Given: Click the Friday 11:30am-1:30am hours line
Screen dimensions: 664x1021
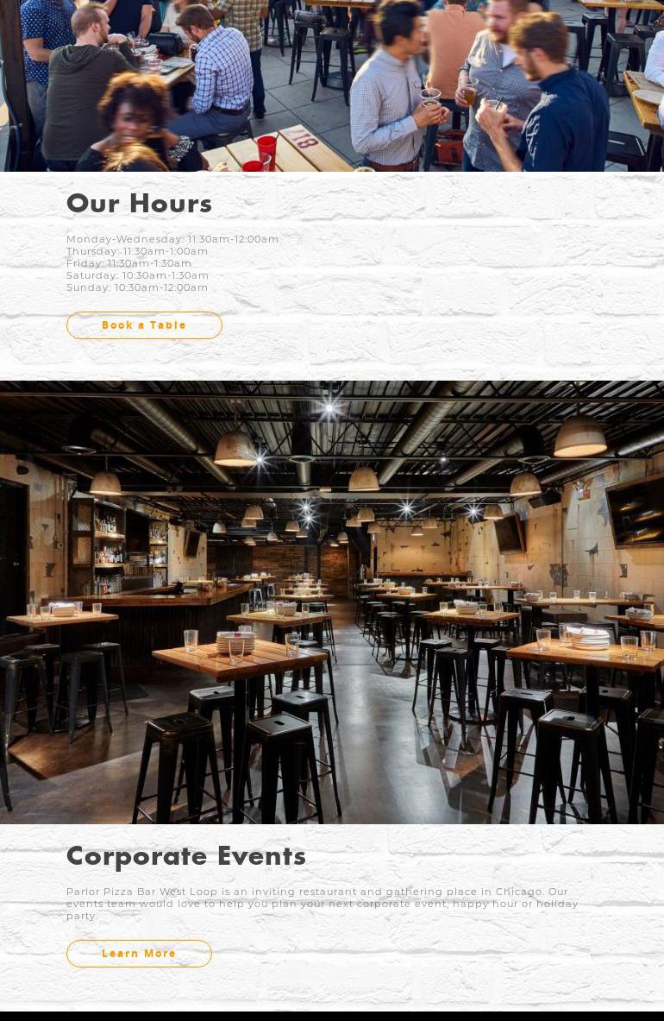Looking at the screenshot, I should click(128, 263).
